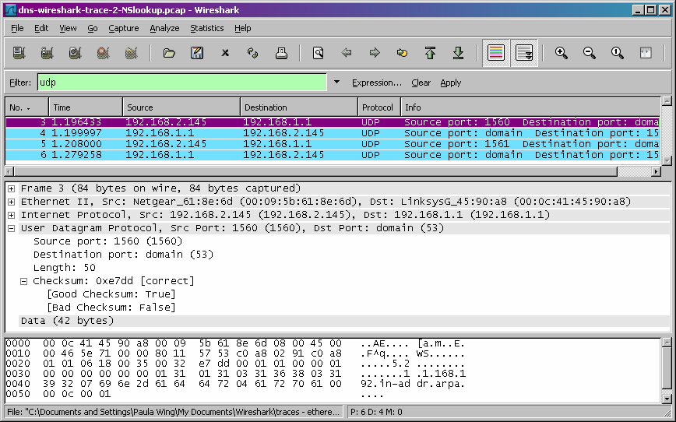Click the Stop capture toolbar icon

coord(103,53)
